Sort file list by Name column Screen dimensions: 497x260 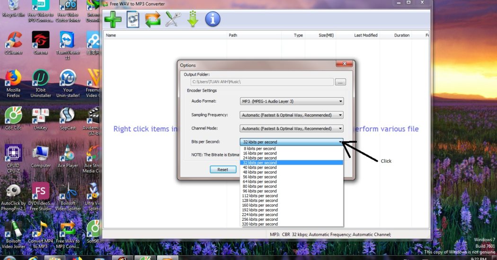click(x=166, y=35)
